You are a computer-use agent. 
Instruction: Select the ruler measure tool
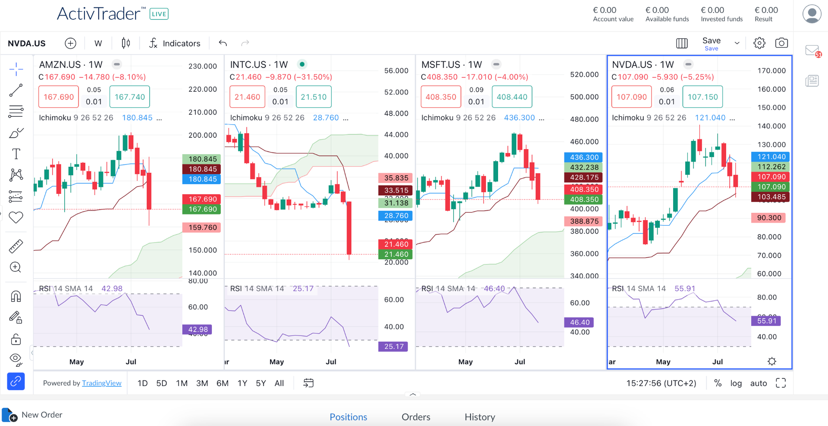(16, 246)
